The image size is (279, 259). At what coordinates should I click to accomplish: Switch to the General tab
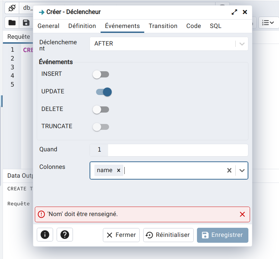(x=49, y=26)
